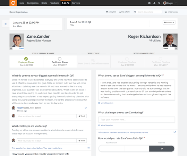Toggle the Employee Shares completed checkmark
The height and width of the screenshot is (156, 187).
coord(26,59)
